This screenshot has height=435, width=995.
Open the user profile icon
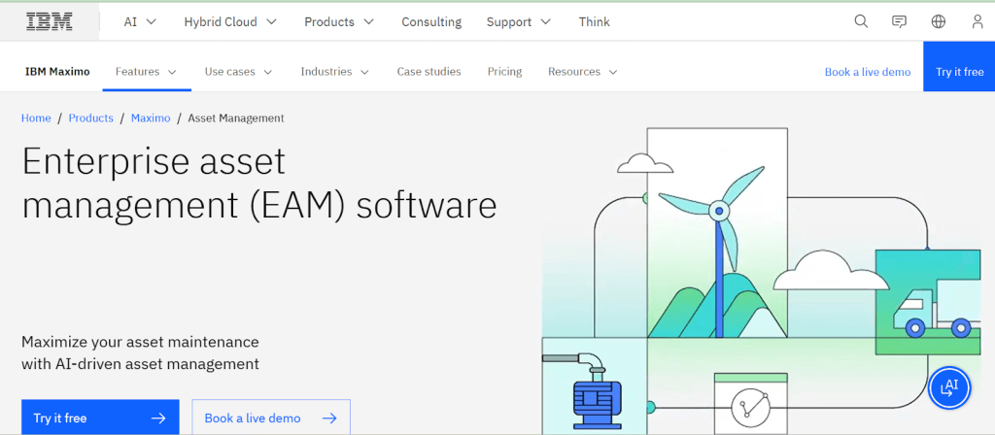pos(978,21)
